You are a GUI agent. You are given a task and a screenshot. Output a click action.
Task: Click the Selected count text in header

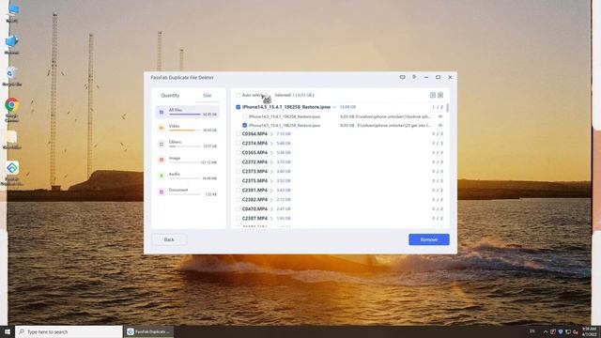click(294, 95)
